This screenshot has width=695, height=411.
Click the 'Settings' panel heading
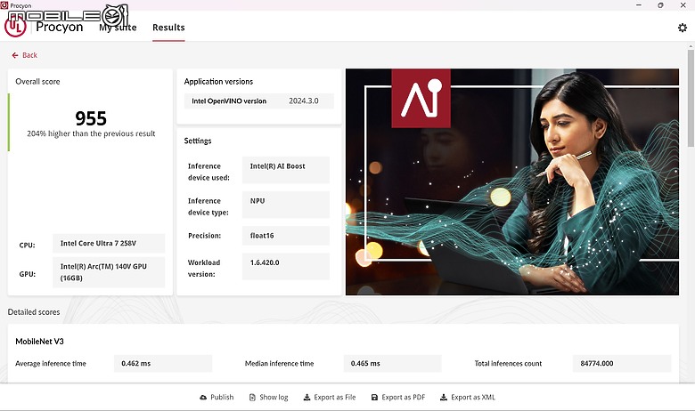pos(198,141)
